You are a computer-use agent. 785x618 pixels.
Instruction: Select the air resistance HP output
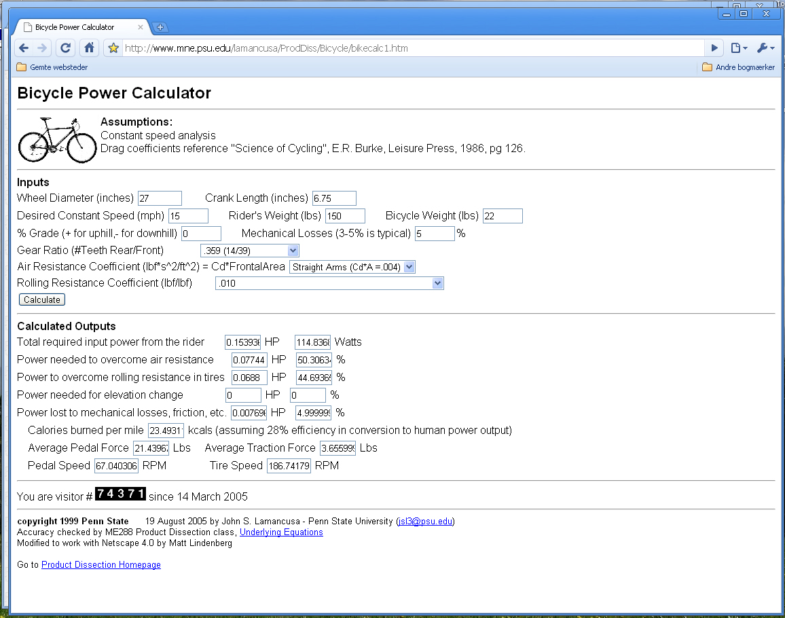click(x=249, y=359)
